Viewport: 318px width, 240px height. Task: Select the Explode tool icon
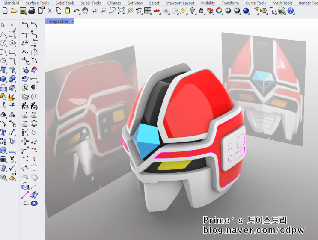click(x=12, y=97)
